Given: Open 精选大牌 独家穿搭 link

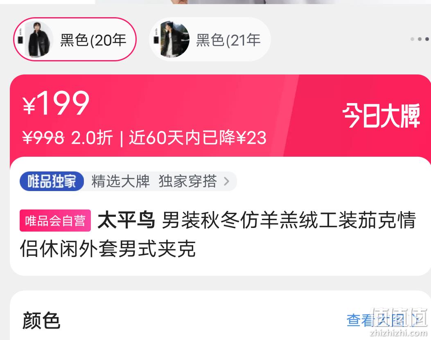Looking at the screenshot, I should click(x=154, y=181).
